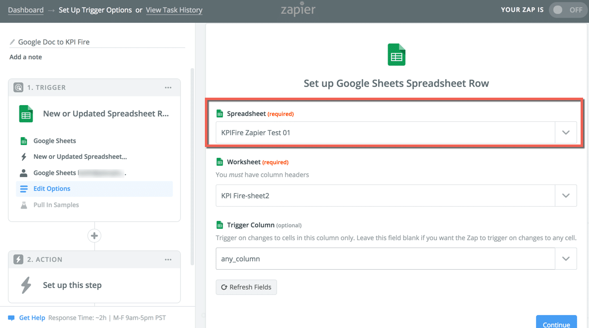Select Google Sheets app icon in trigger card

click(26, 114)
